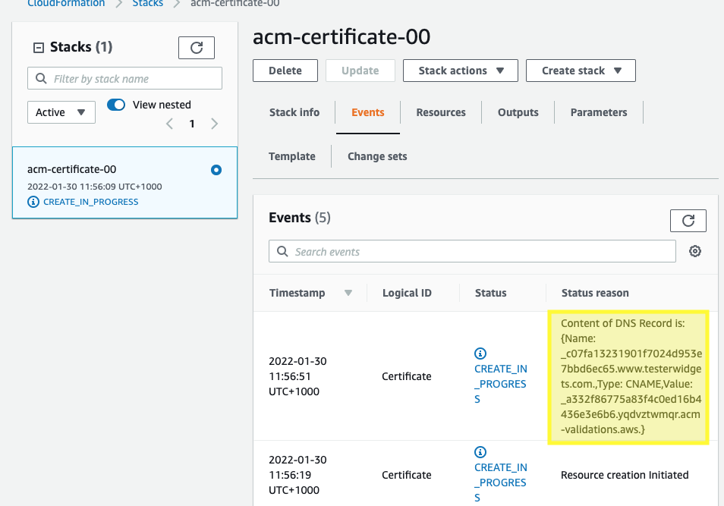This screenshot has height=506, width=724.
Task: Click status info icon of first event
Action: tap(480, 354)
